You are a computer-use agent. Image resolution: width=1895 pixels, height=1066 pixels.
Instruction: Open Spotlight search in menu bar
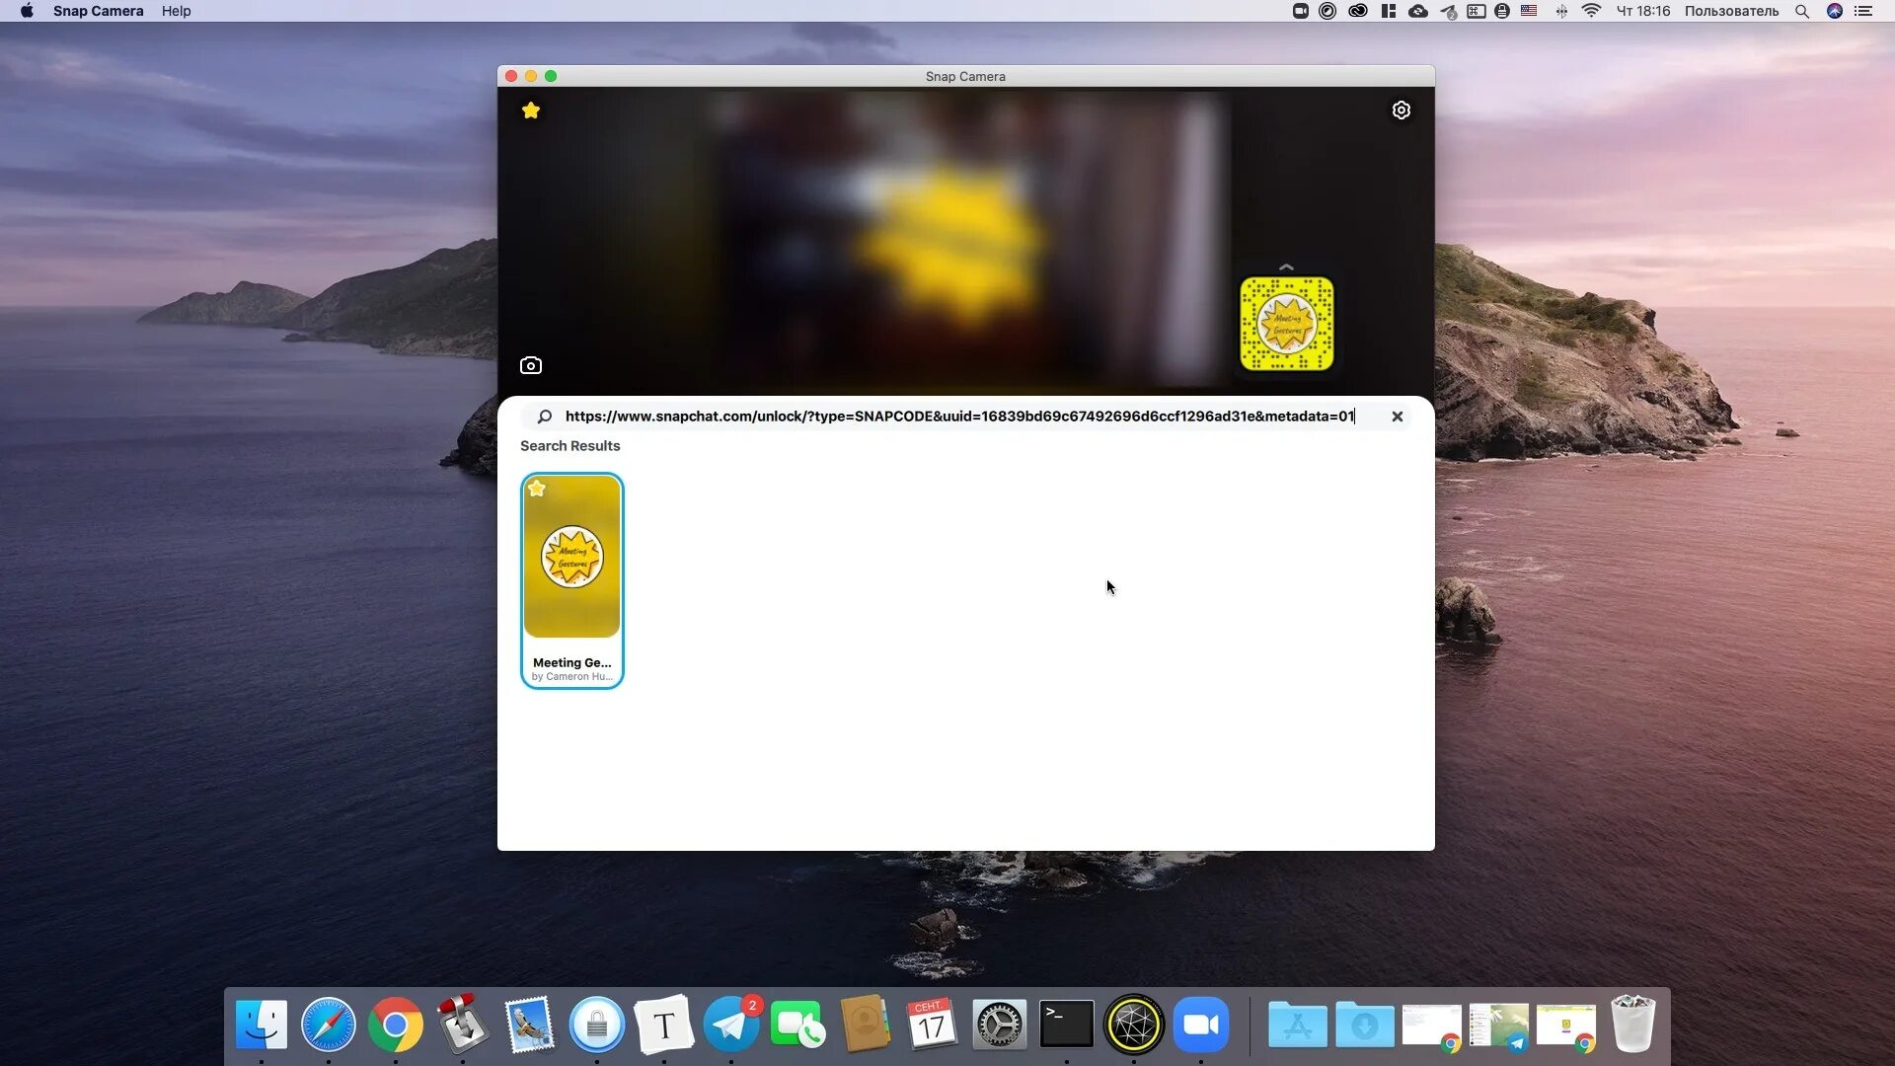coord(1801,11)
